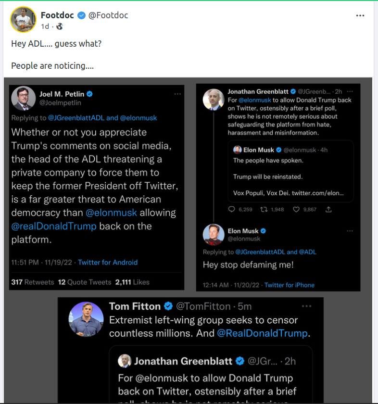Click the globe visibility icon
This screenshot has width=378, height=404.
click(60, 26)
